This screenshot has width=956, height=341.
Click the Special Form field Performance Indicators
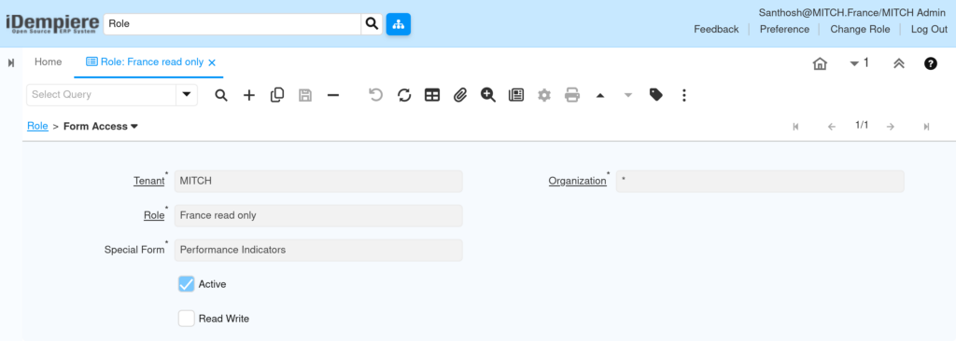(318, 251)
